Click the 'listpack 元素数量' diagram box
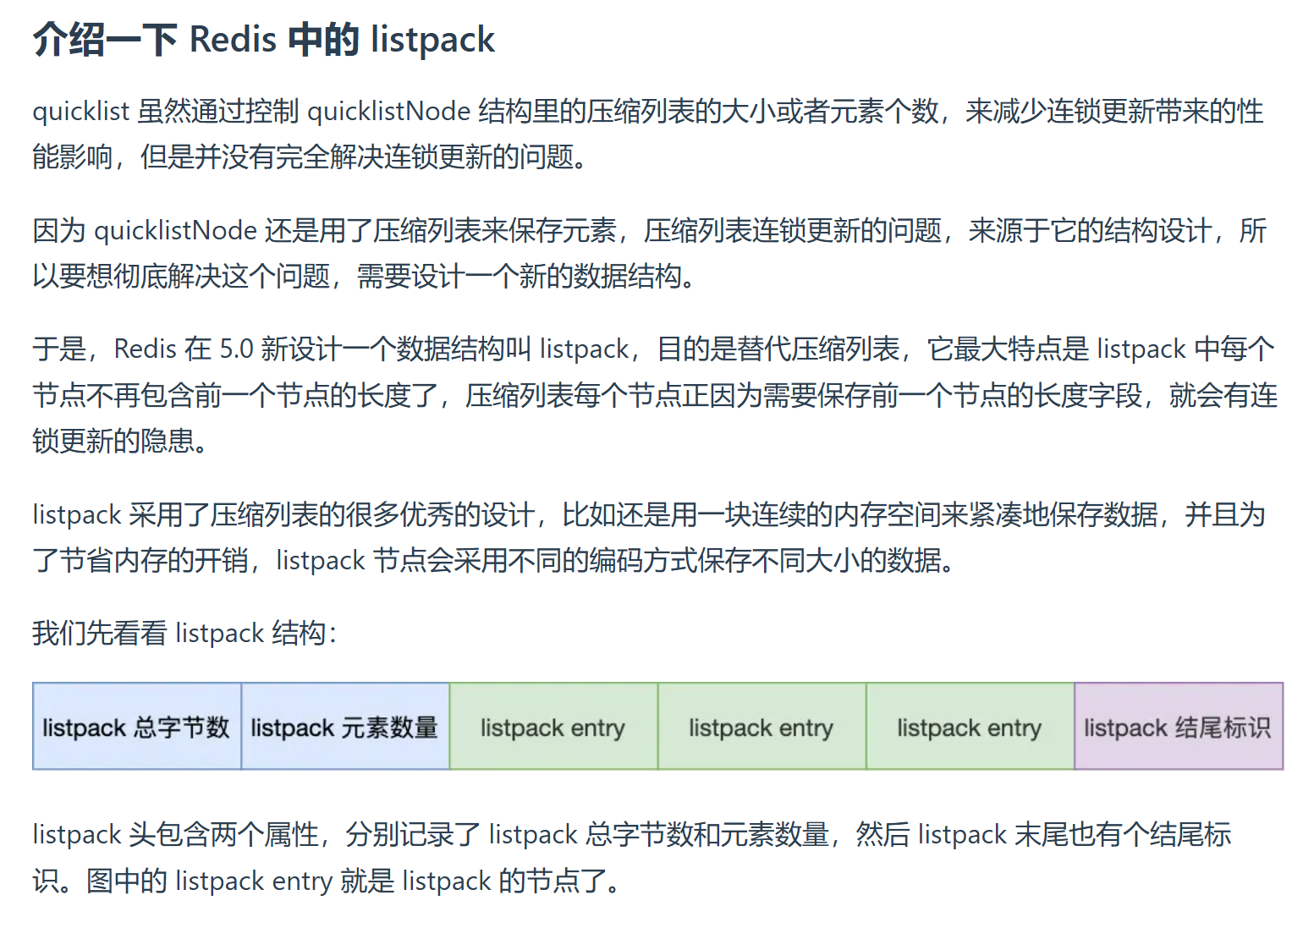This screenshot has height=928, width=1303. (345, 727)
